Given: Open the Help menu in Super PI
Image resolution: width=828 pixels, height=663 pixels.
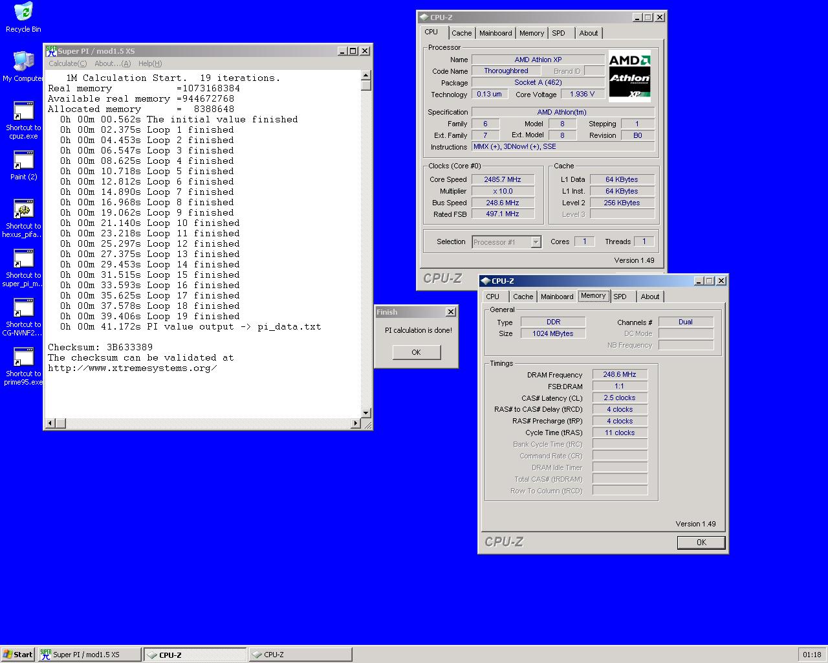Looking at the screenshot, I should tap(150, 63).
